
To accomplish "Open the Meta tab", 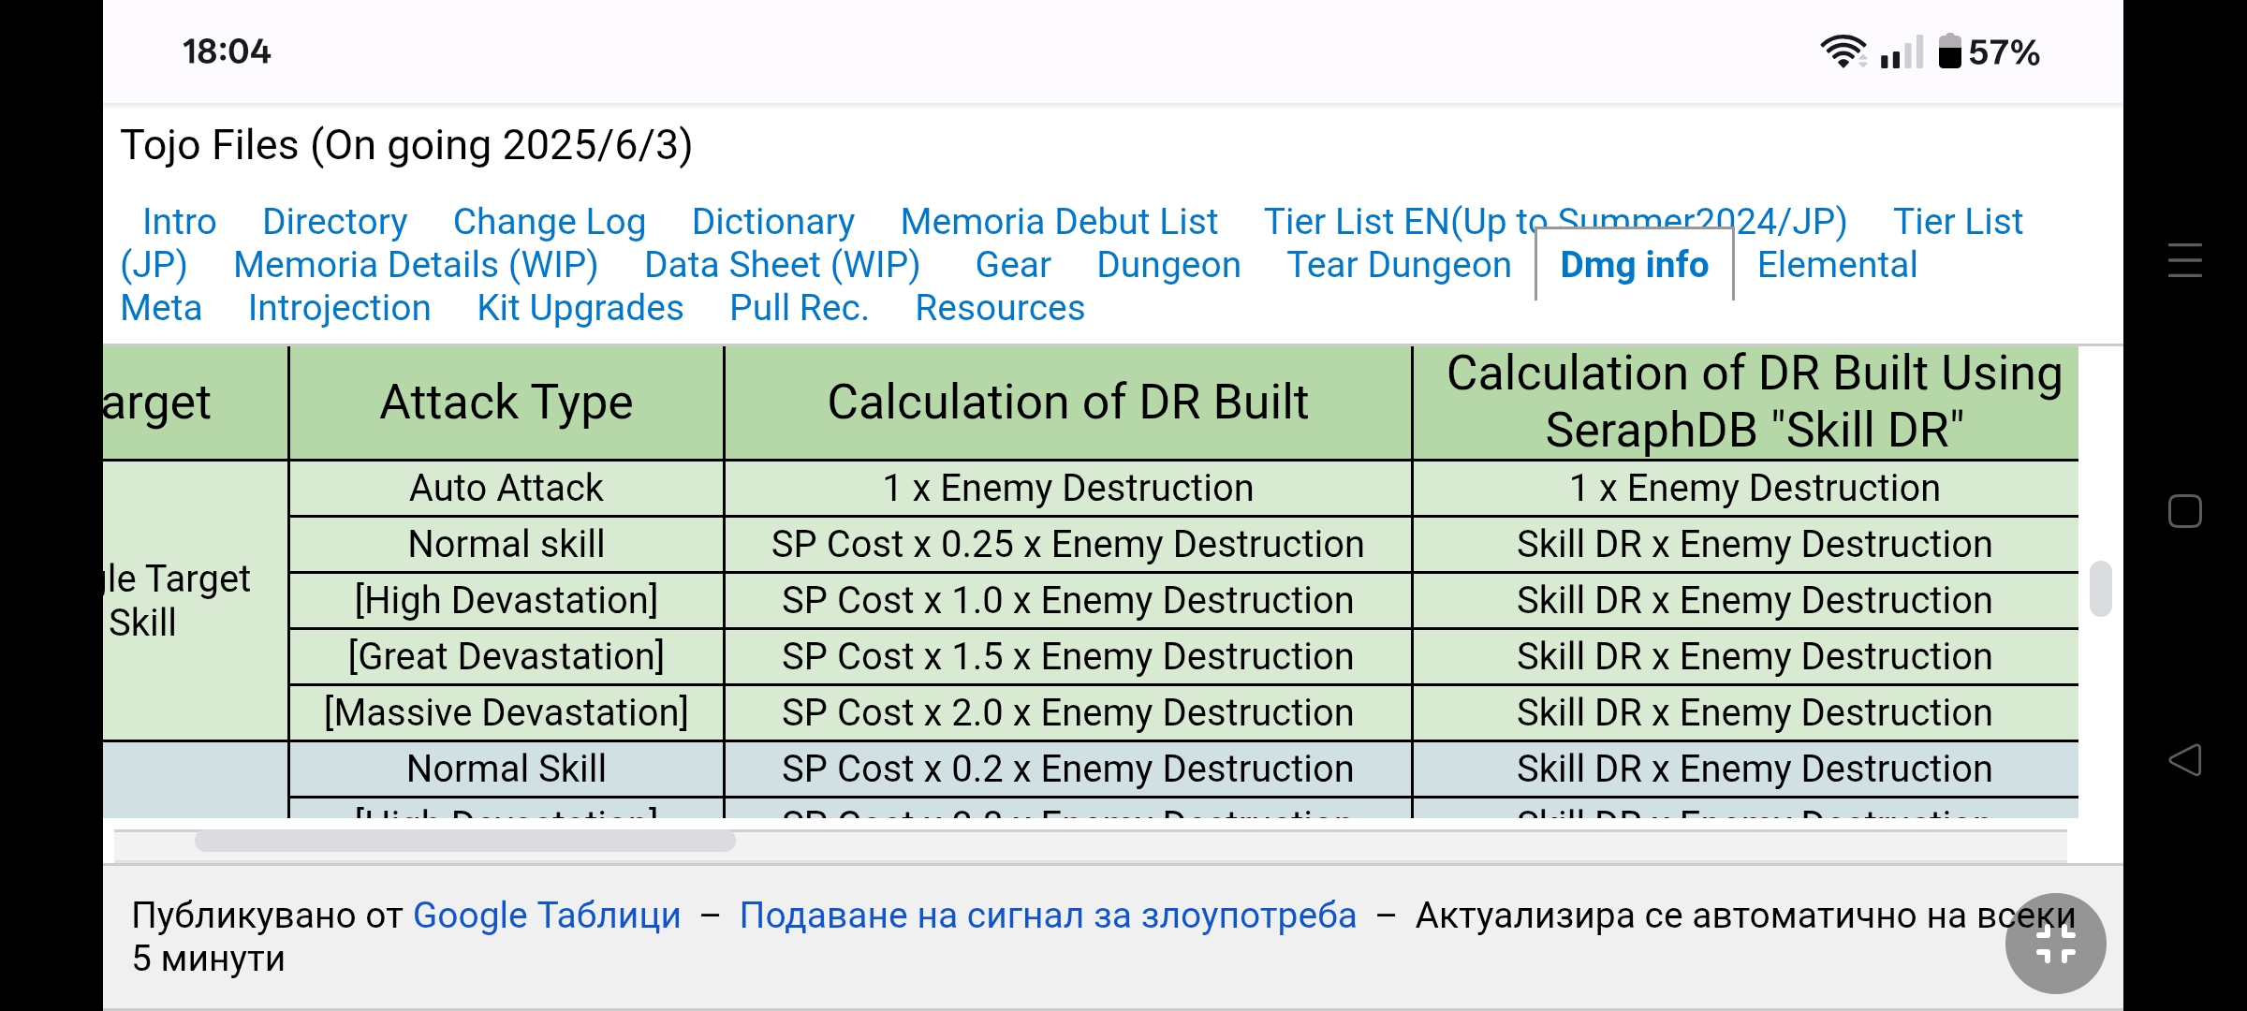I will 161,308.
